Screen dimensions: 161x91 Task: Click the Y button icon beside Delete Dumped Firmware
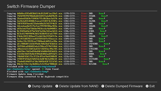(x=103, y=86)
